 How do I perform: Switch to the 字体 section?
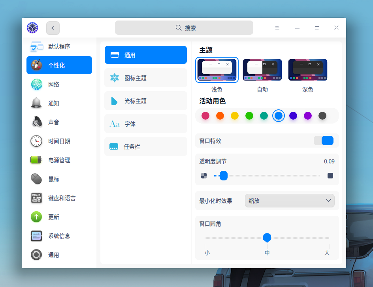click(x=145, y=124)
